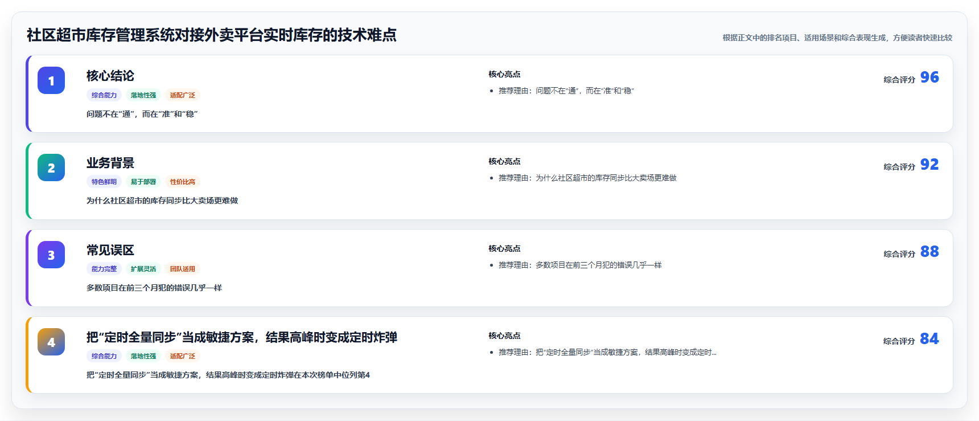Select the 能力完整 tag
979x421 pixels.
104,269
